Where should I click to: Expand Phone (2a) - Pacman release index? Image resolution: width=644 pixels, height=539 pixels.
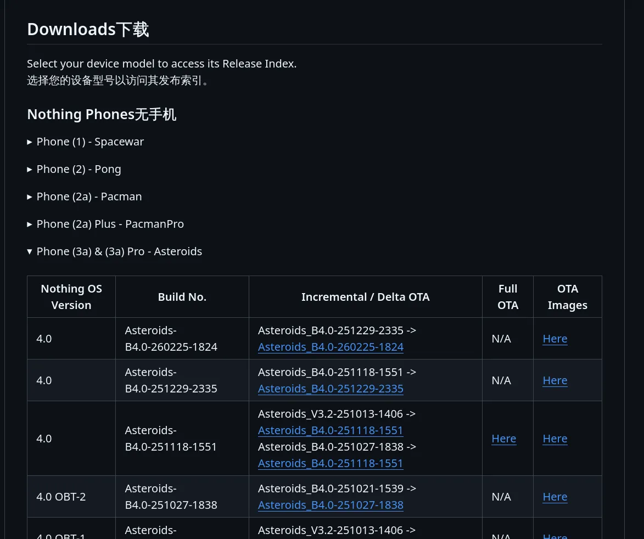tap(89, 196)
